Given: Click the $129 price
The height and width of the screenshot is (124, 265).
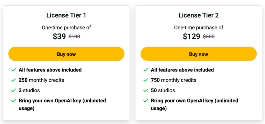Looking at the screenshot, I should pyautogui.click(x=192, y=37).
